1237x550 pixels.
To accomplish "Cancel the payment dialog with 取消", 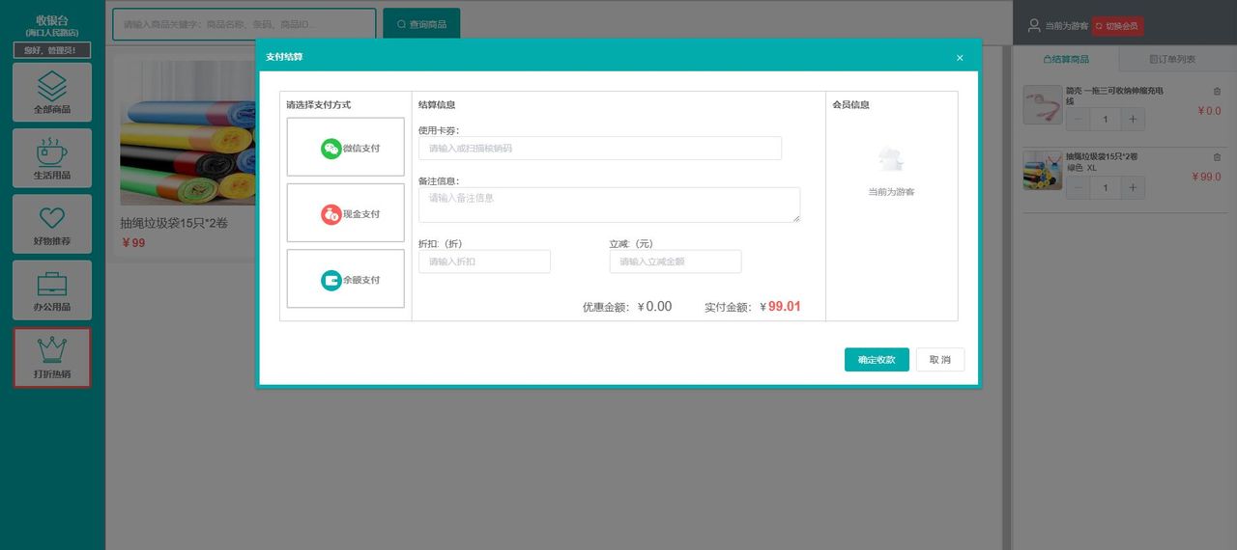I will point(940,359).
